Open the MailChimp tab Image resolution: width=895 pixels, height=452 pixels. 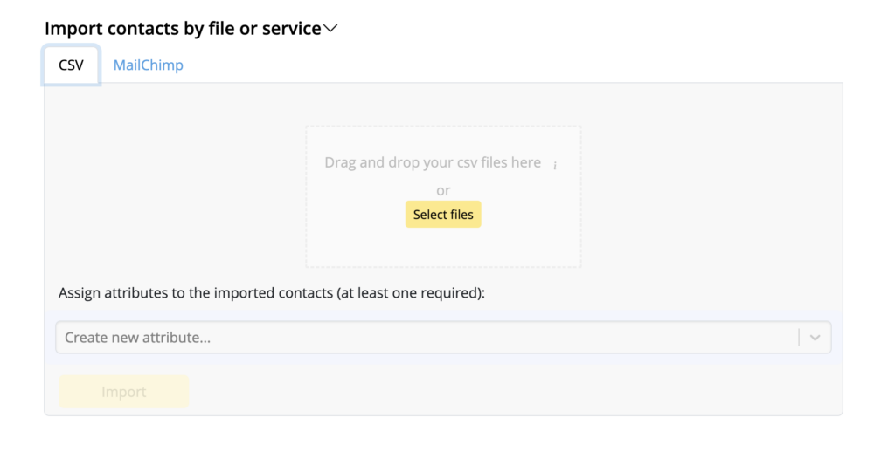(x=149, y=65)
